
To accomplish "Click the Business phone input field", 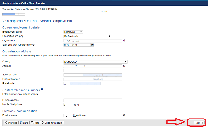I will click(x=92, y=100).
